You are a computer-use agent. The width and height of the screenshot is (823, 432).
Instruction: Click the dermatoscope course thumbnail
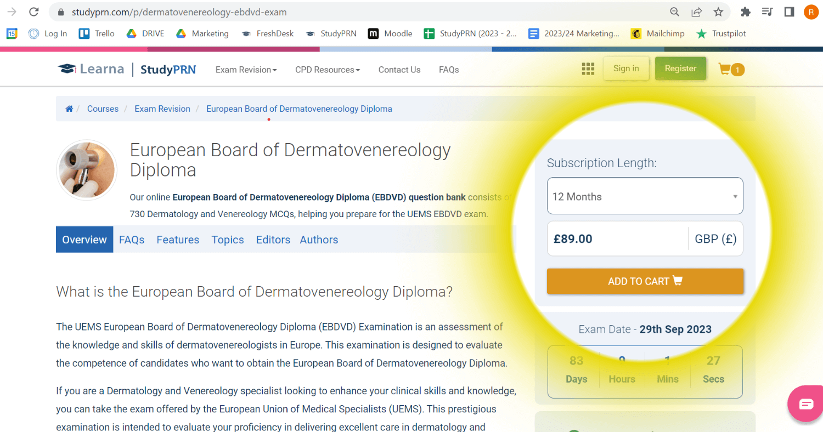point(87,170)
